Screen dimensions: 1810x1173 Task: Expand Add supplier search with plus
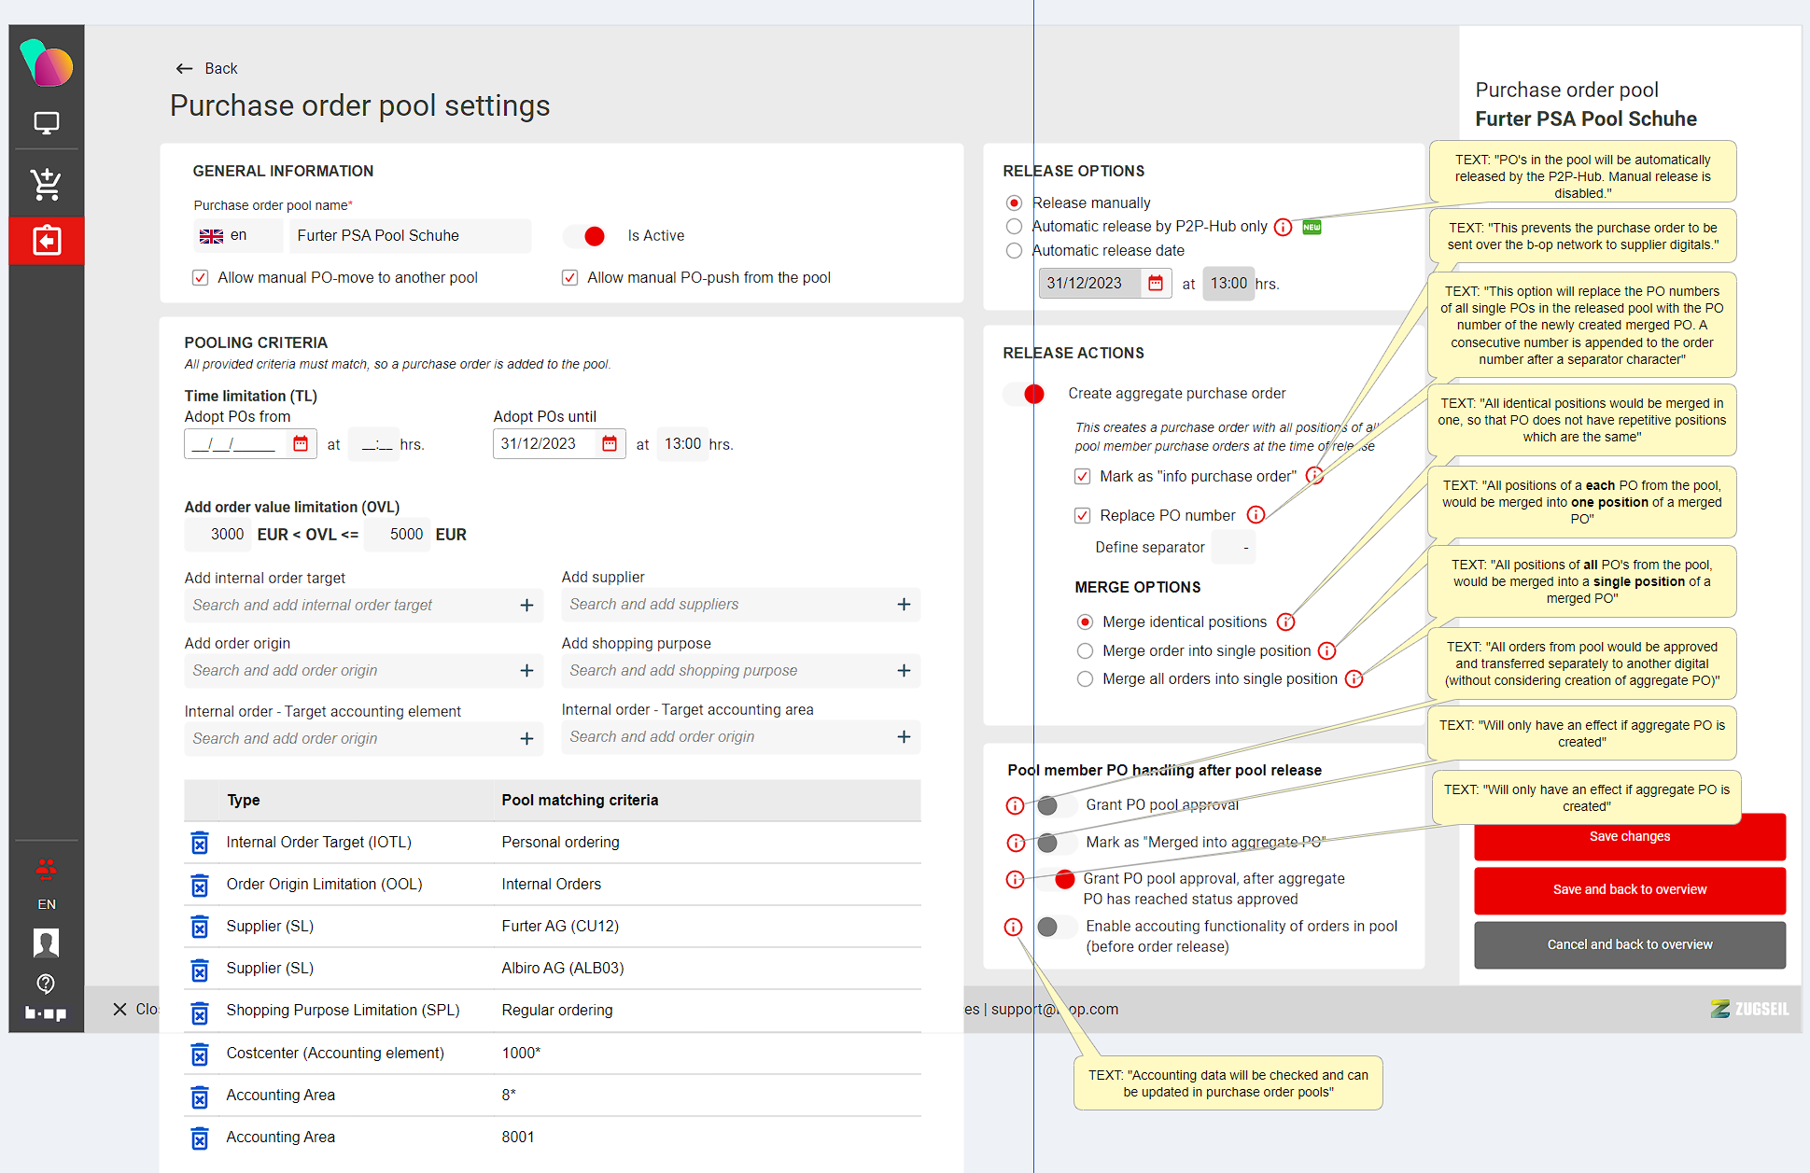(904, 605)
